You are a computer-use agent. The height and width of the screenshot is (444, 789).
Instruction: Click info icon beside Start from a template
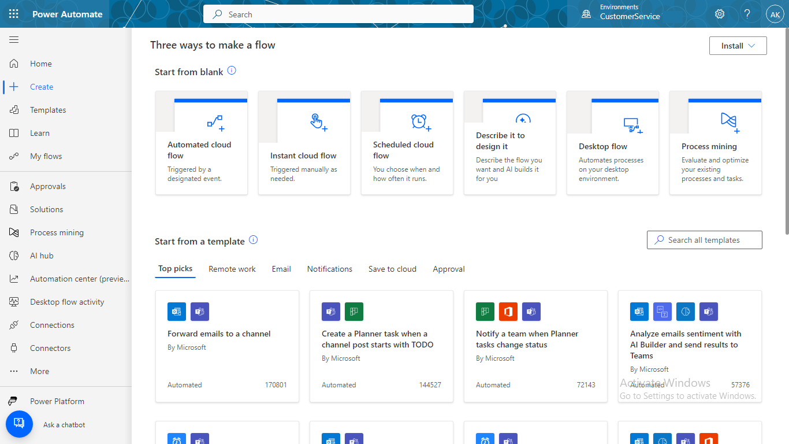point(253,240)
